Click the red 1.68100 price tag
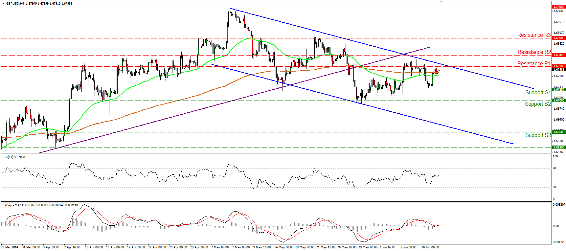 pyautogui.click(x=559, y=66)
